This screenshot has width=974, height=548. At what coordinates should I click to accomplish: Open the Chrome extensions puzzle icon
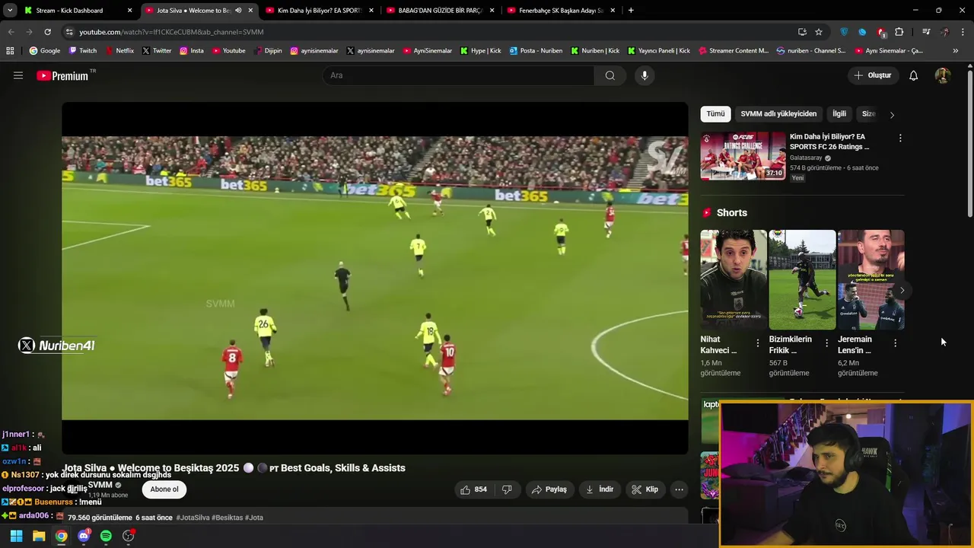coord(899,32)
